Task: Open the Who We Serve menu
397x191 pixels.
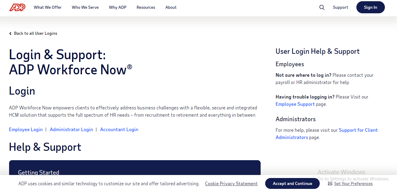Action: click(85, 7)
